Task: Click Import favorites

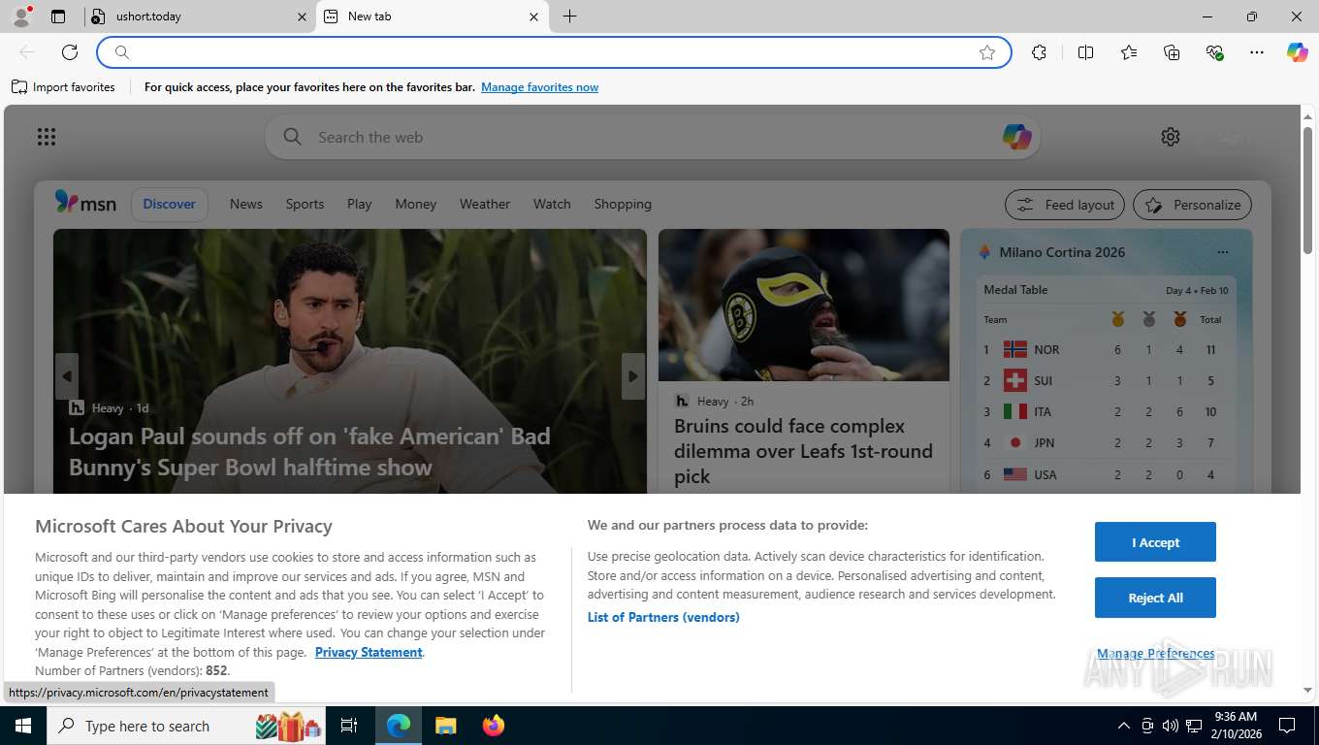Action: [63, 87]
